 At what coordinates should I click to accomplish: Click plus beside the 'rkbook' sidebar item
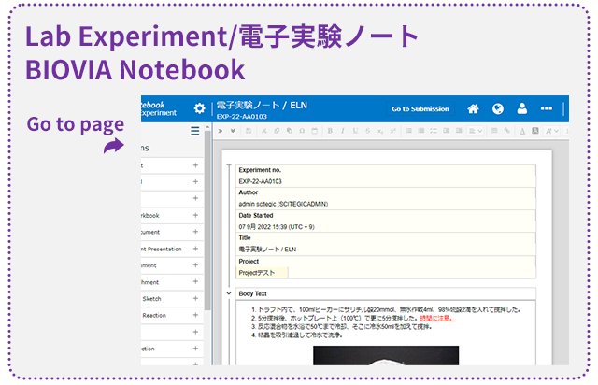pyautogui.click(x=195, y=215)
